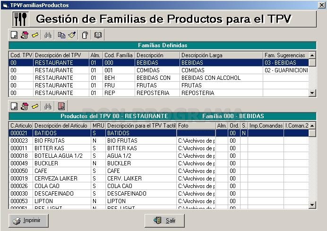Click the MRU column header in the products grid
Viewport: 327px width, 231px height.
click(x=98, y=126)
